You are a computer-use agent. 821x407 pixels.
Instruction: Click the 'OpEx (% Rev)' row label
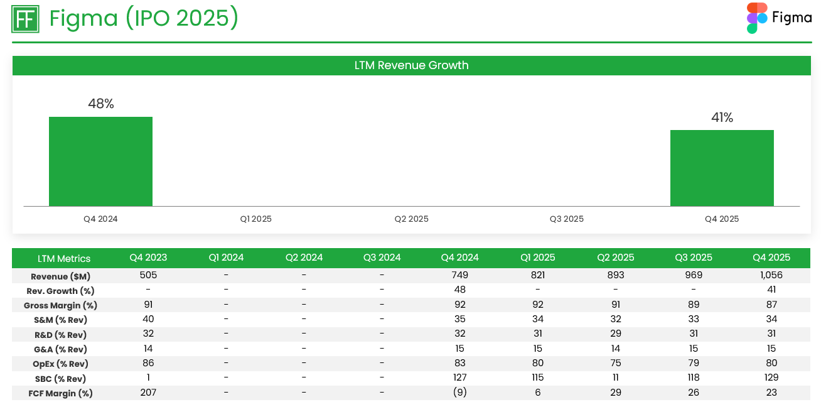60,364
